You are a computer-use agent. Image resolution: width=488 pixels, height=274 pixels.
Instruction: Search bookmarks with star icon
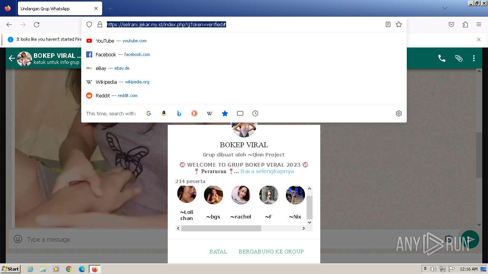point(225,113)
